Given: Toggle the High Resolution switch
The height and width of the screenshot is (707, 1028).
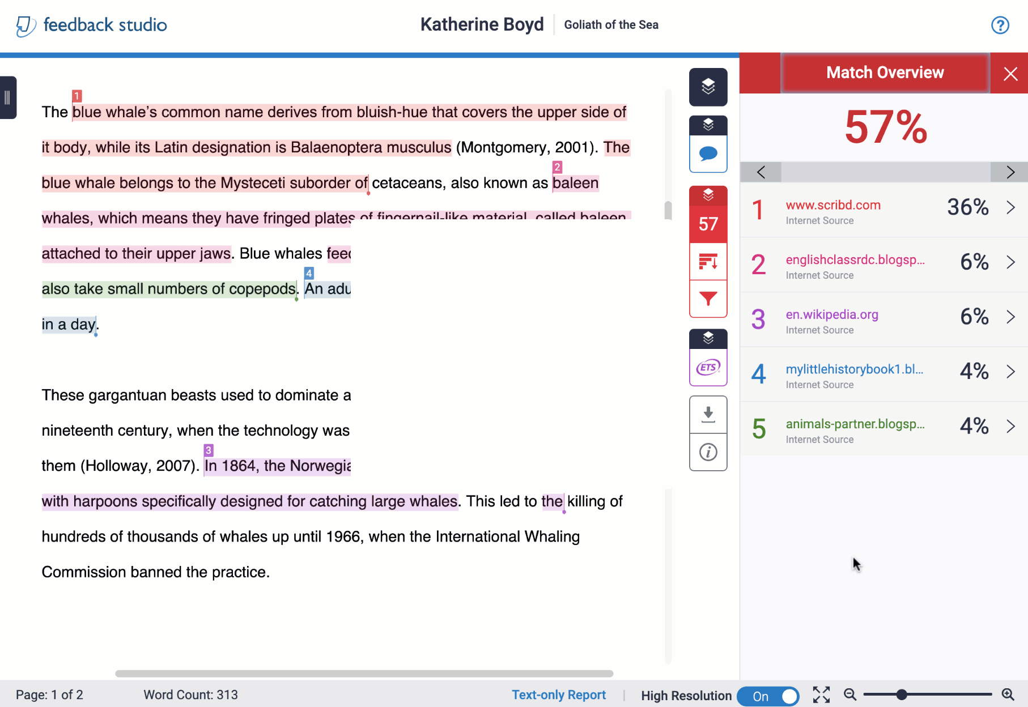Looking at the screenshot, I should [768, 696].
